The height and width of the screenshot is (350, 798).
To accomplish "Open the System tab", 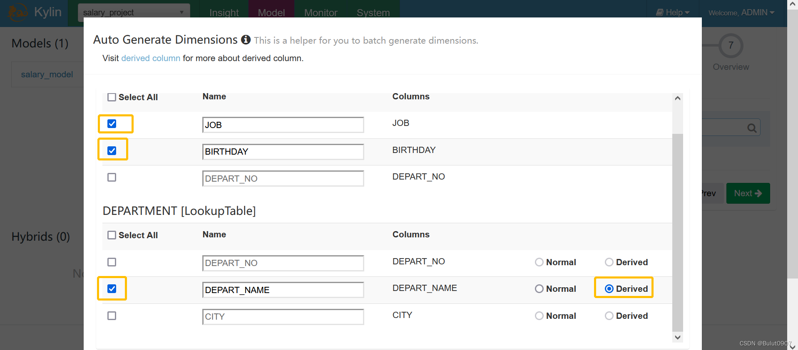I will pyautogui.click(x=373, y=12).
